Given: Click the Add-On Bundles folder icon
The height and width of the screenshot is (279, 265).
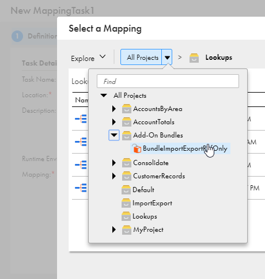Looking at the screenshot, I should pos(127,135).
